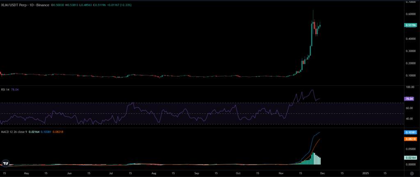Screen dimensions: 420x177
Task: Click the 0.40000 price scale label
Action: pyautogui.click(x=411, y=39)
